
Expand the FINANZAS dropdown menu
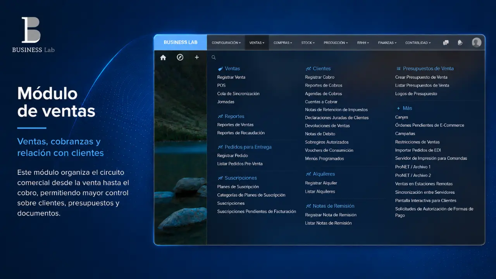[x=387, y=43]
